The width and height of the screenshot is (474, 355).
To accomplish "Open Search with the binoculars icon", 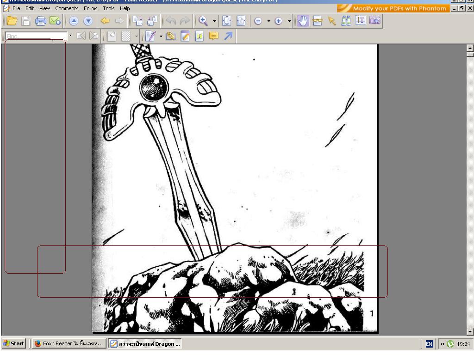I will click(346, 21).
